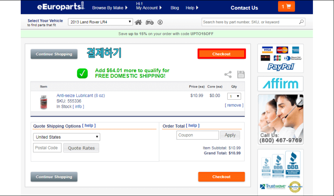The image size is (334, 196).
Task: Remove the item from the cart
Action: [234, 105]
